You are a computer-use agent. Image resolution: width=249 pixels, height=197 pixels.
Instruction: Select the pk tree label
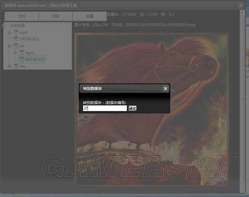click(22, 46)
